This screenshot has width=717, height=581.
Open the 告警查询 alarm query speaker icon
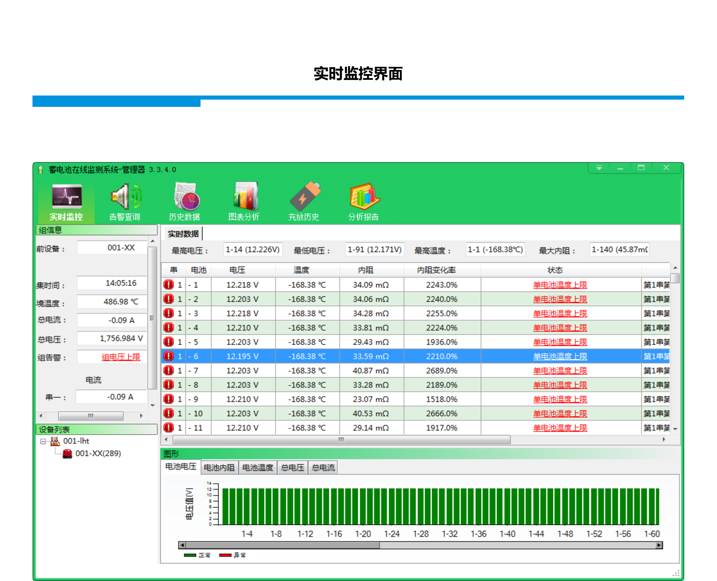point(125,197)
